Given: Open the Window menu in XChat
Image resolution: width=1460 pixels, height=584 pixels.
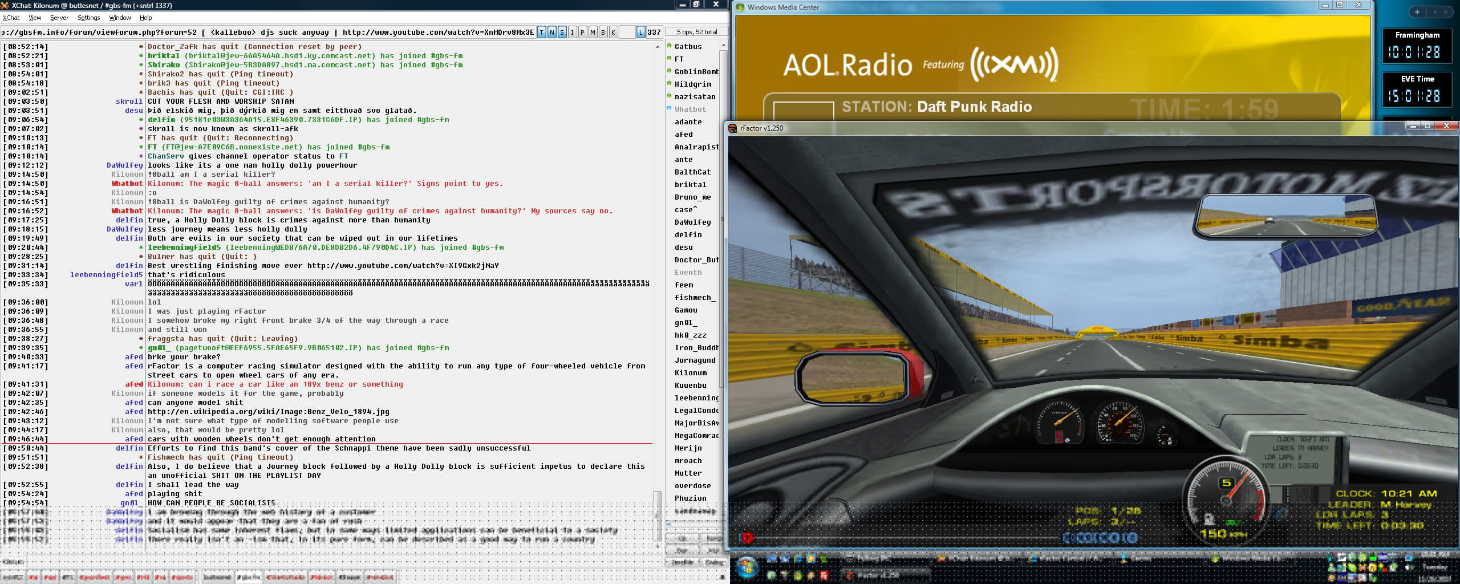Looking at the screenshot, I should (120, 18).
